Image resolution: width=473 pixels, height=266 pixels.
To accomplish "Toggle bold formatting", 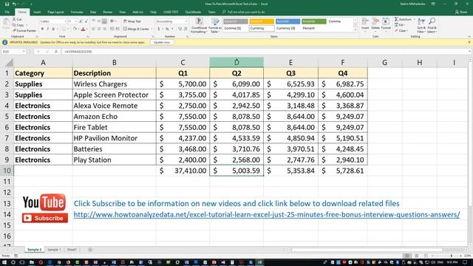I will 42,30.
